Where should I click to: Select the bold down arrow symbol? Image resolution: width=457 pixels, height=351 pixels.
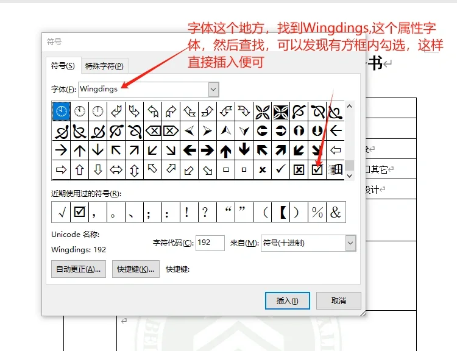(244, 150)
